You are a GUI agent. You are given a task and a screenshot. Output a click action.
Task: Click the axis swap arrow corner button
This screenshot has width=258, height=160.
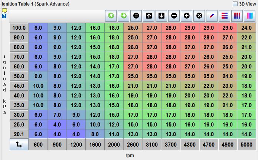point(19,145)
